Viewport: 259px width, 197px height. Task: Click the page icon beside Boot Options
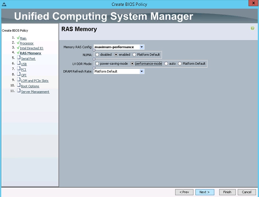pos(19,85)
